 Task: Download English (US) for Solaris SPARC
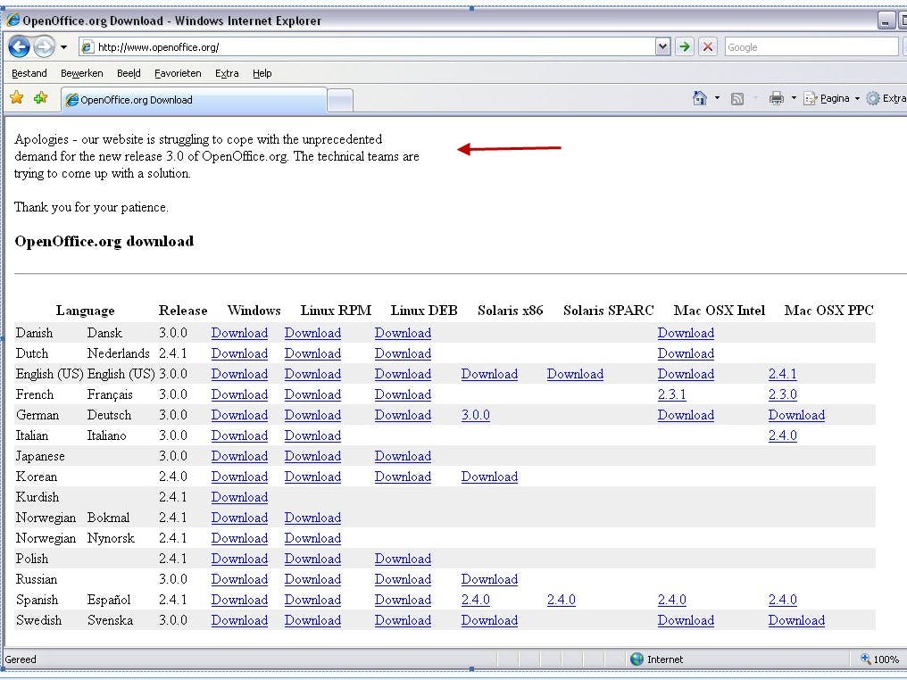point(575,374)
